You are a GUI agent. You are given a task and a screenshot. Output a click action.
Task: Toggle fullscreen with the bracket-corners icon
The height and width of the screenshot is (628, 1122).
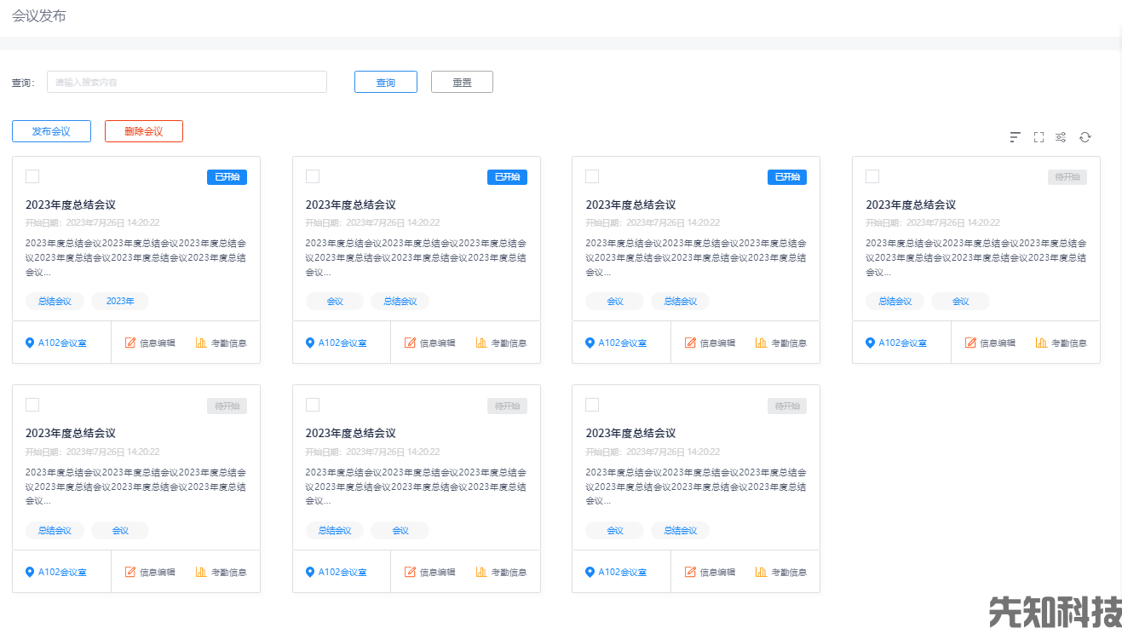pyautogui.click(x=1039, y=137)
